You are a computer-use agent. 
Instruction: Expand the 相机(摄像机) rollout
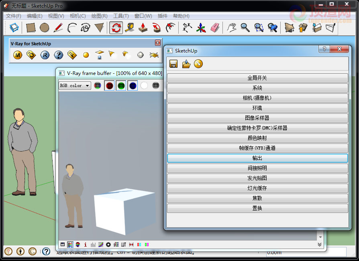pos(257,98)
